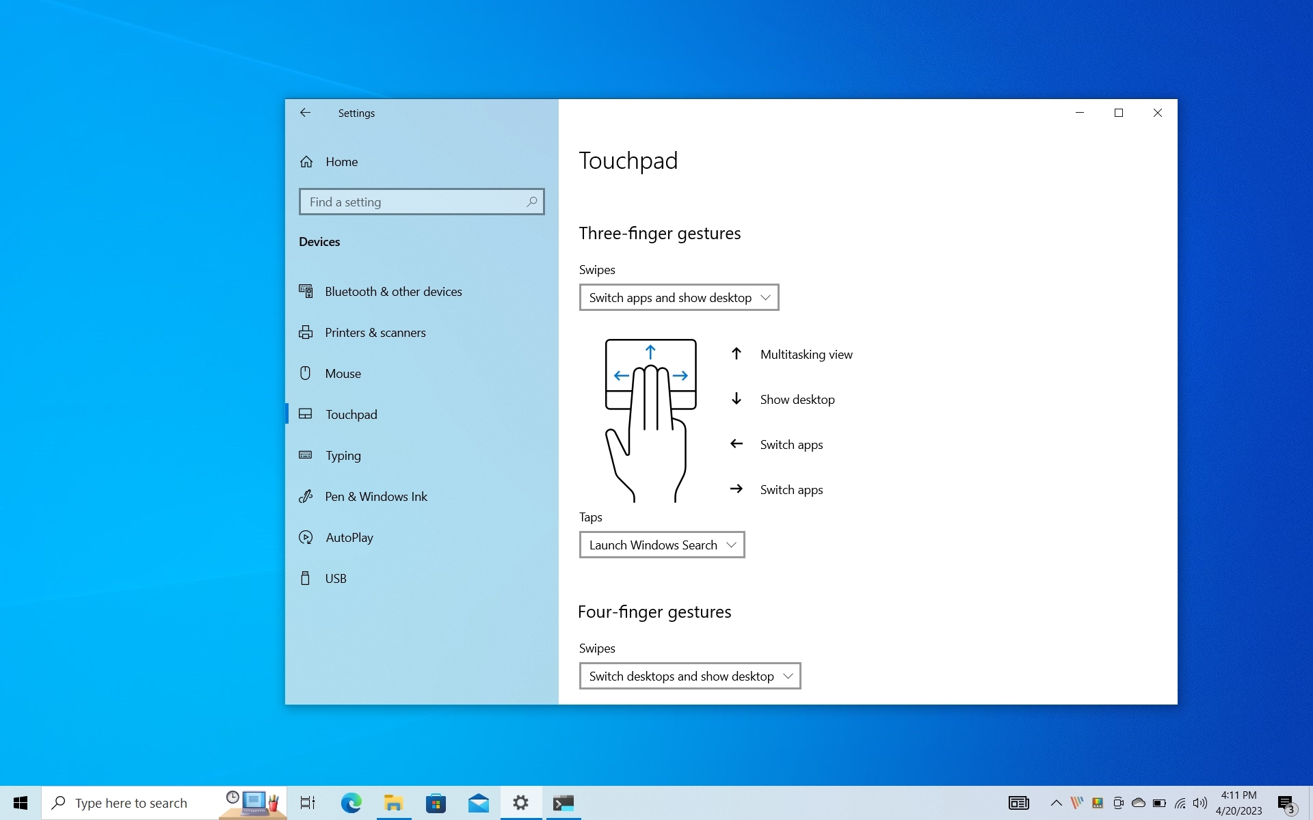The width and height of the screenshot is (1313, 820).
Task: Click the AutoPlay settings icon in sidebar
Action: pos(304,536)
